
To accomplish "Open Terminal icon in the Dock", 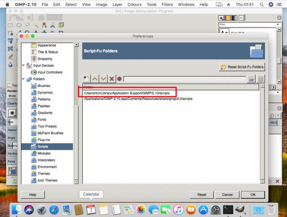I will pos(228,209).
